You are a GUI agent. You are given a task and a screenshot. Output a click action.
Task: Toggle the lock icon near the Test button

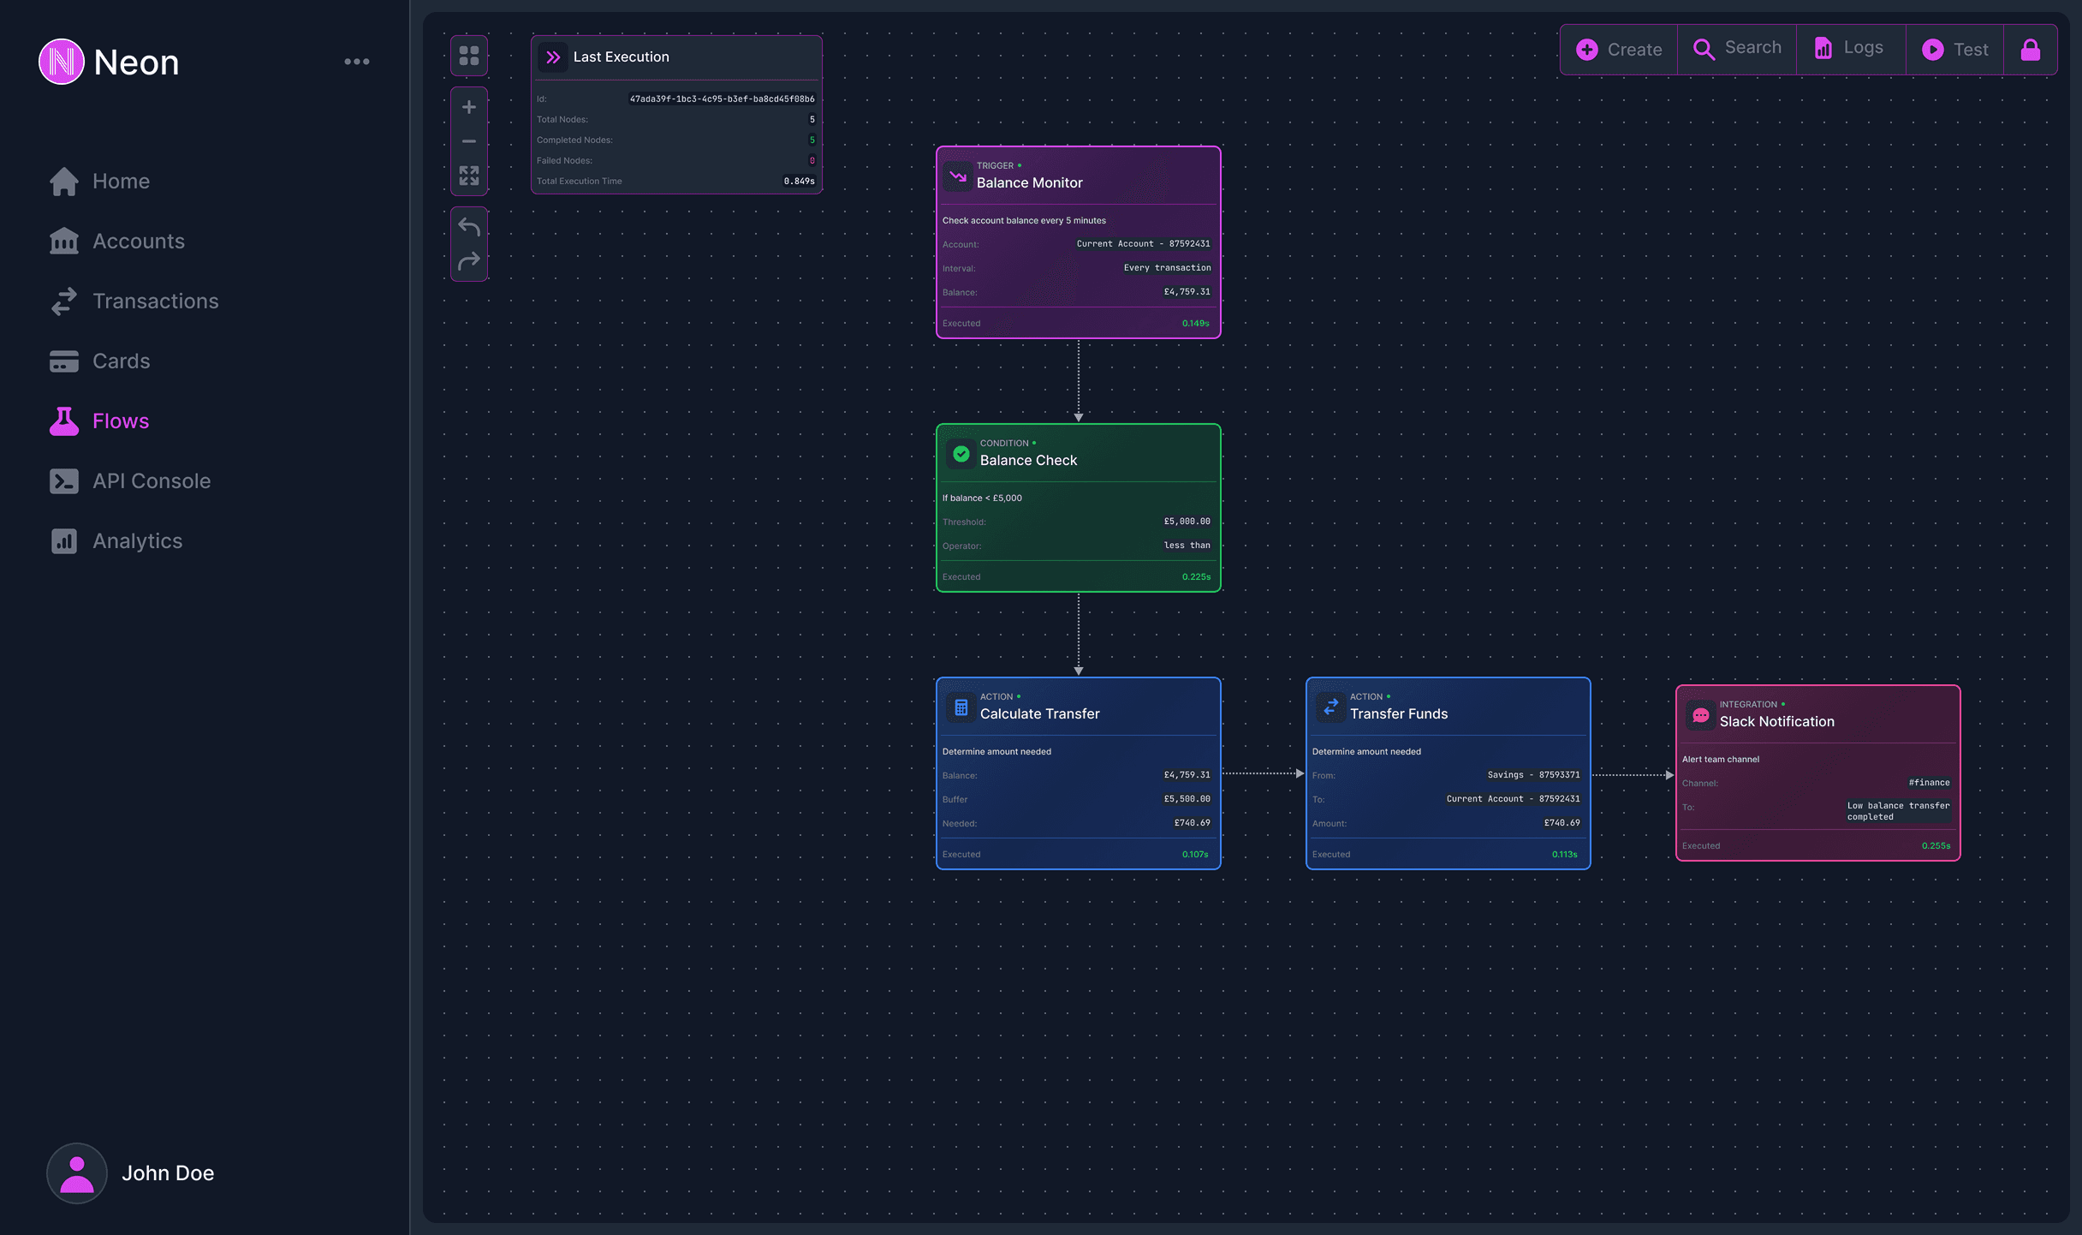click(2031, 50)
